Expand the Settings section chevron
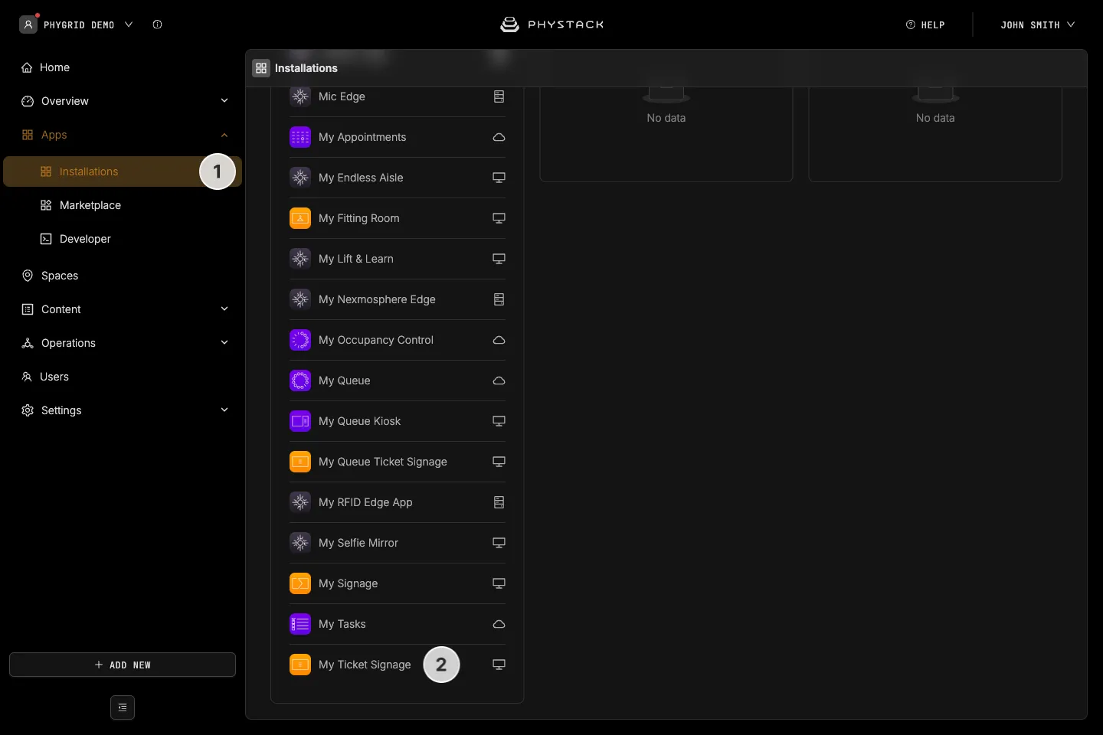The image size is (1103, 735). click(224, 410)
